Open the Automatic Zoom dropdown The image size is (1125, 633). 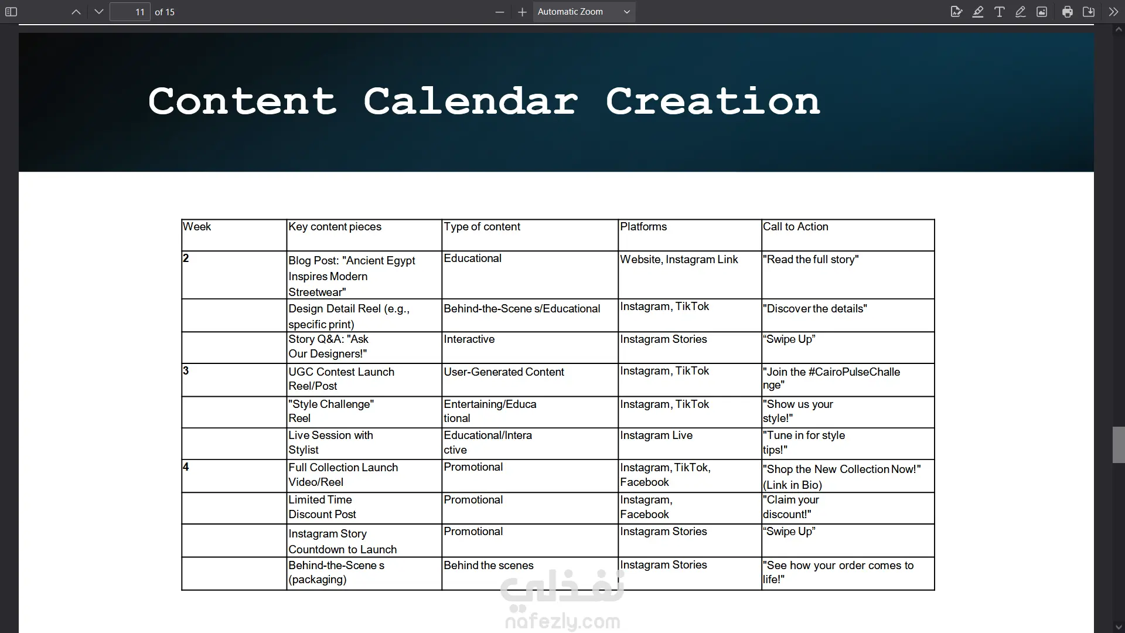coord(584,12)
